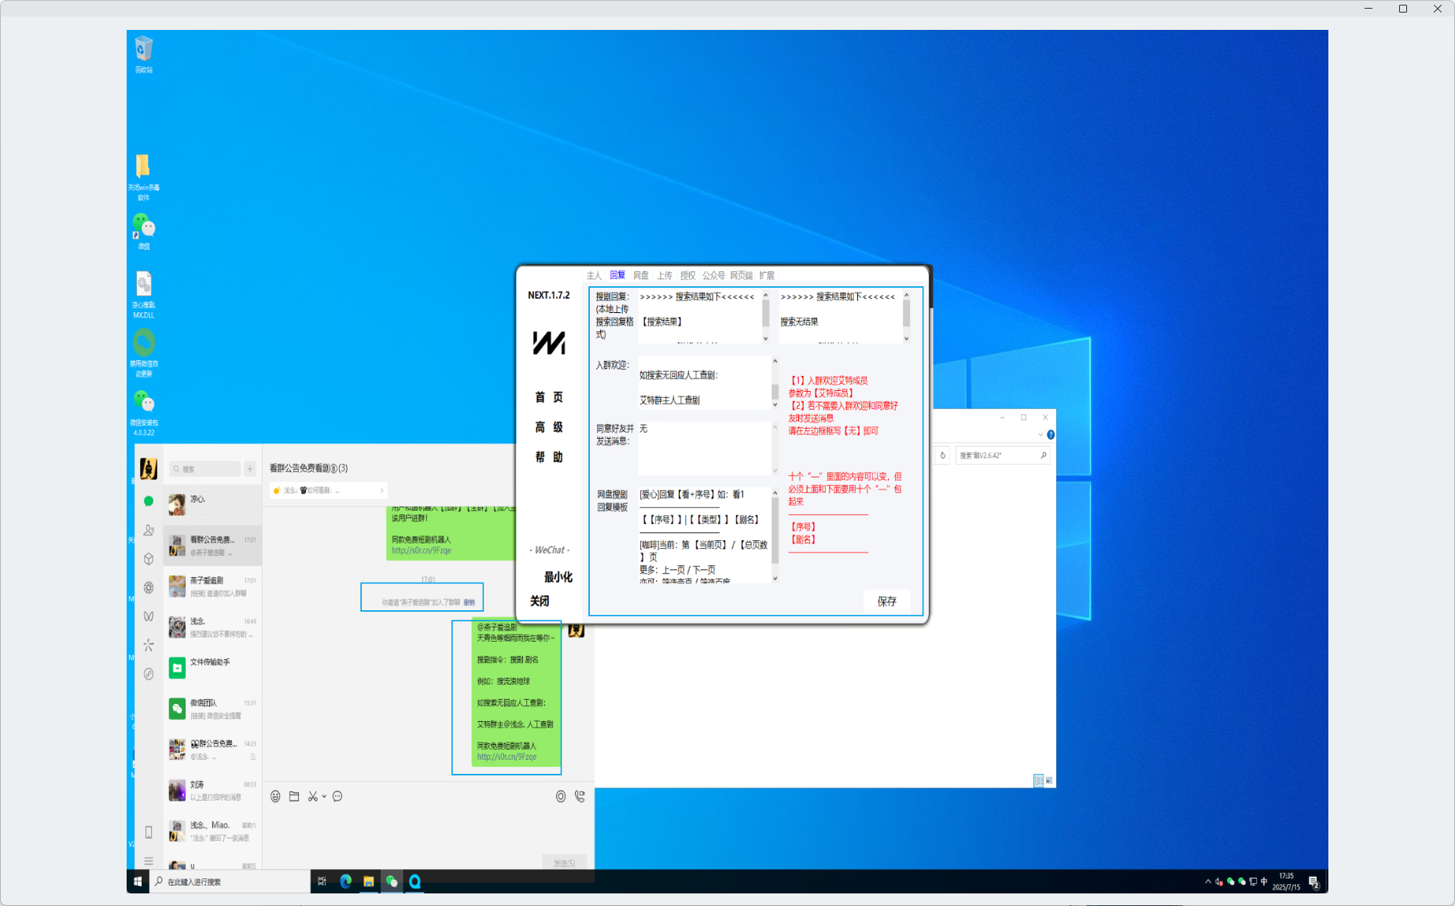Open the emoji picker in chat toolbar

pyautogui.click(x=275, y=797)
